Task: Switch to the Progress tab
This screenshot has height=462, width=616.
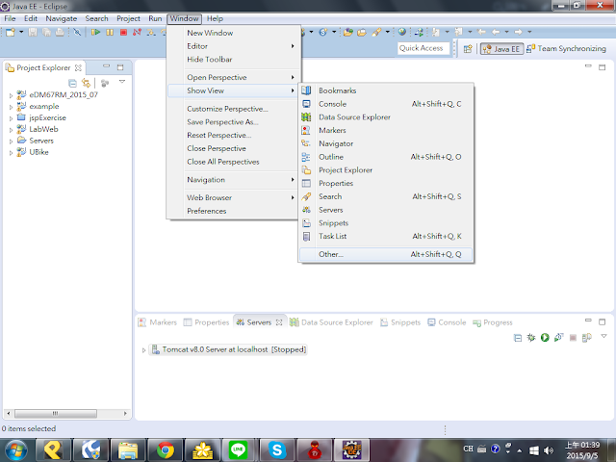Action: point(493,322)
